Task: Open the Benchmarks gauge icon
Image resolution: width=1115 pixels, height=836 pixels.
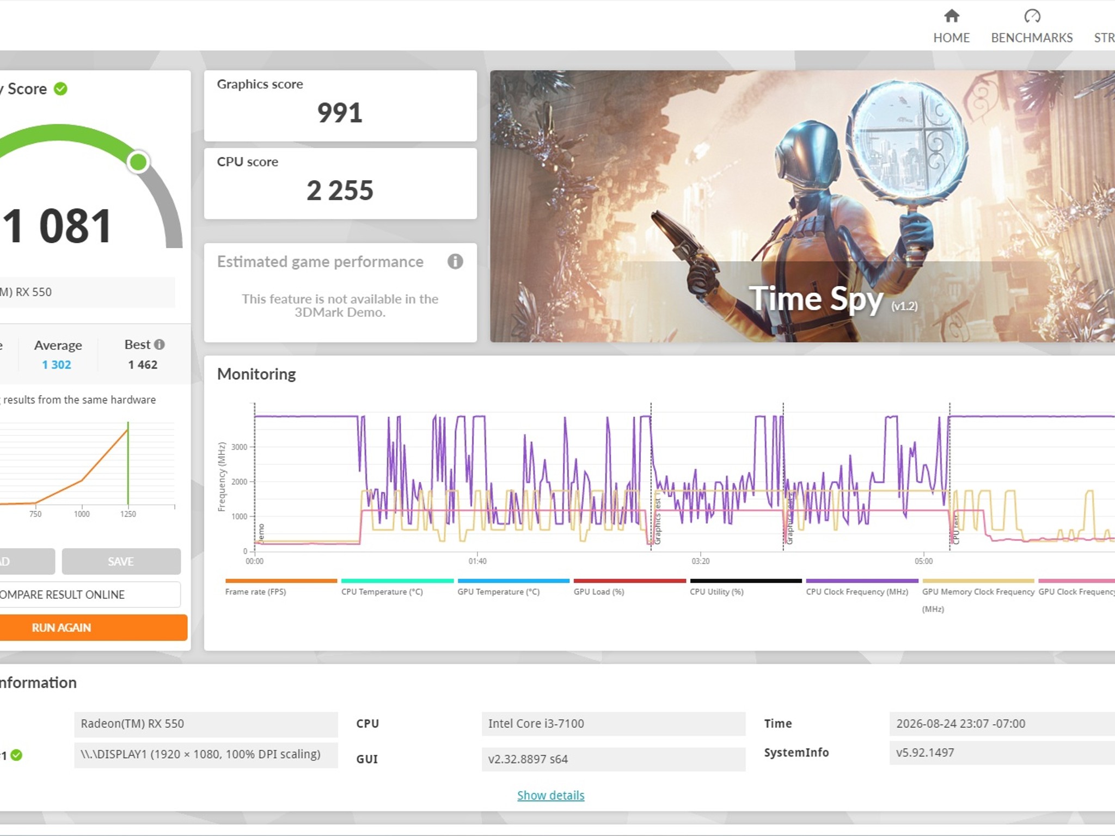Action: [x=1032, y=16]
